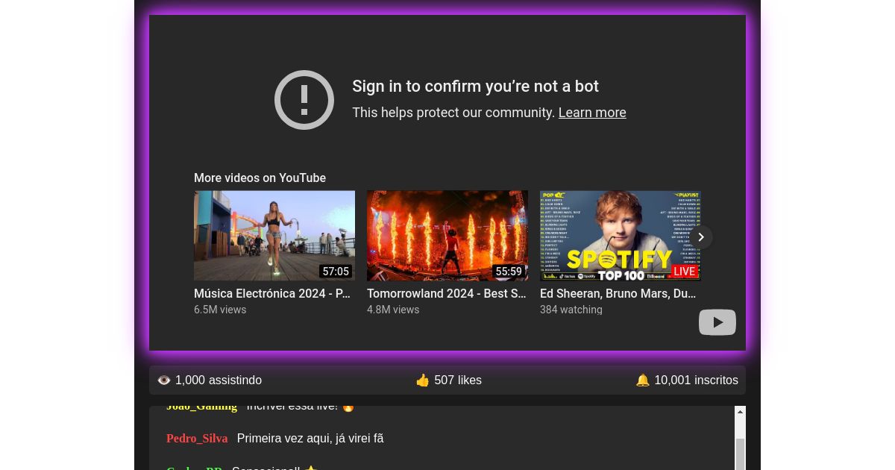Click the exclamation warning icon

tap(304, 100)
